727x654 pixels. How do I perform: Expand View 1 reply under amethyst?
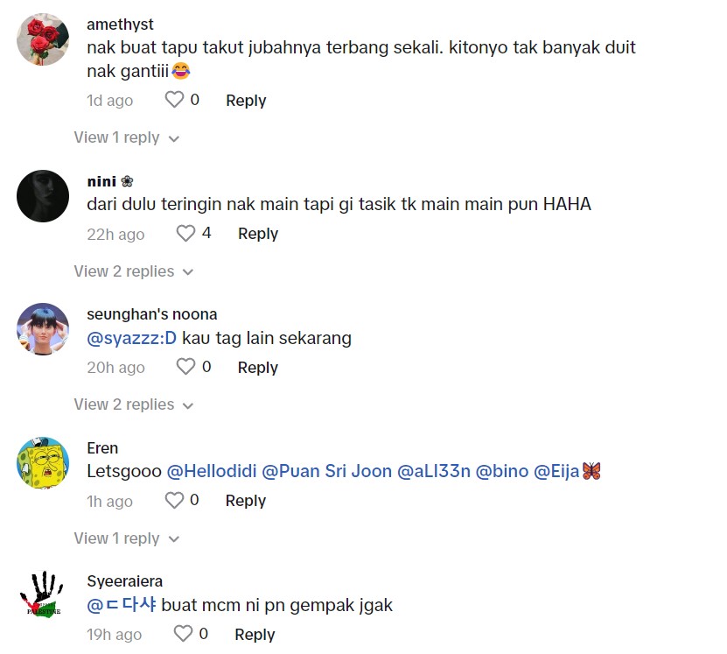click(127, 137)
